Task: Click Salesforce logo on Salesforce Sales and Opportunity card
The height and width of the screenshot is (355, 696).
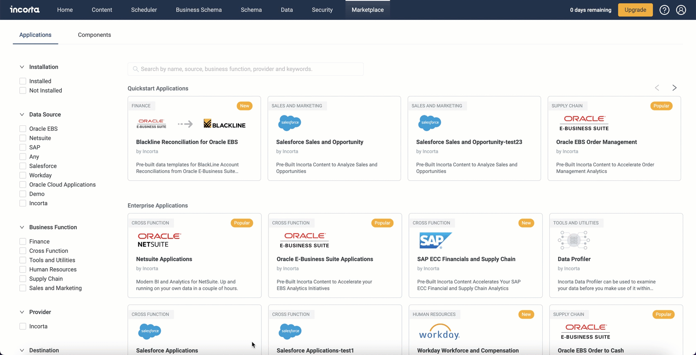Action: click(x=290, y=122)
